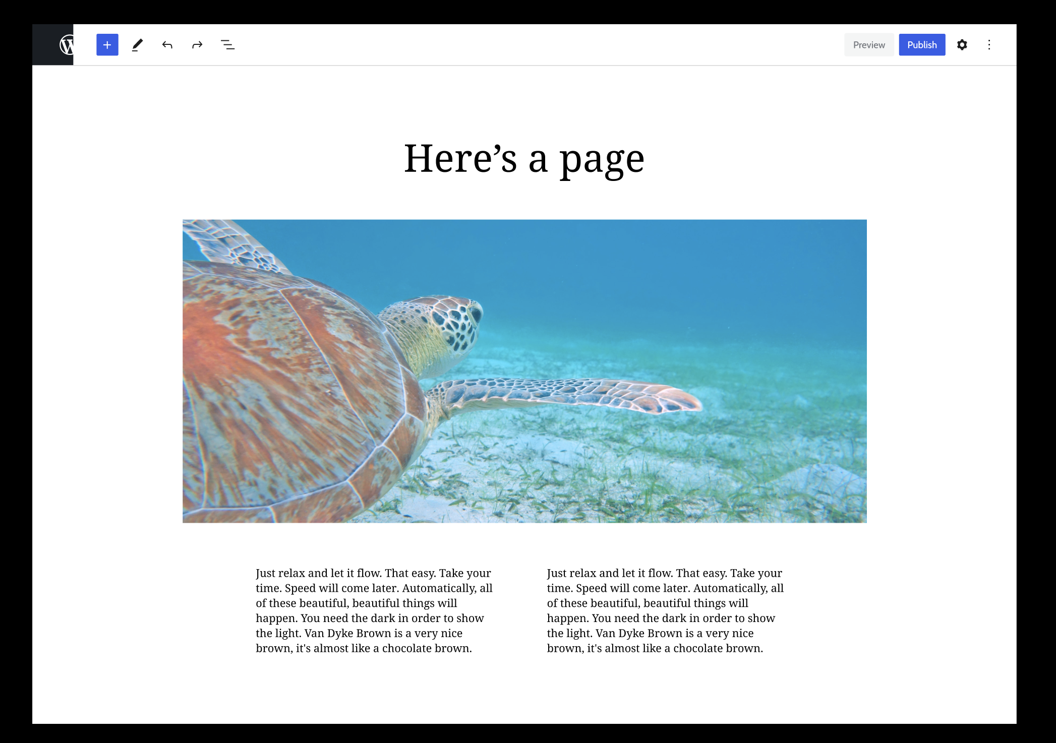
Task: Open the Tools pencil menu
Action: point(137,45)
